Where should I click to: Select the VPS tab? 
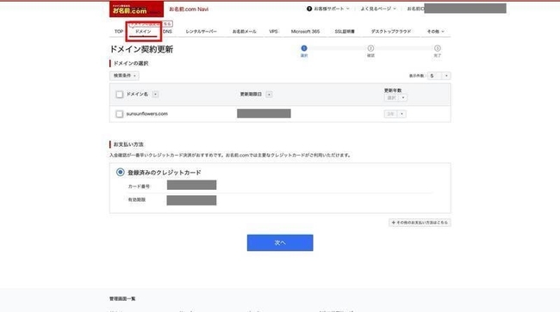[273, 31]
